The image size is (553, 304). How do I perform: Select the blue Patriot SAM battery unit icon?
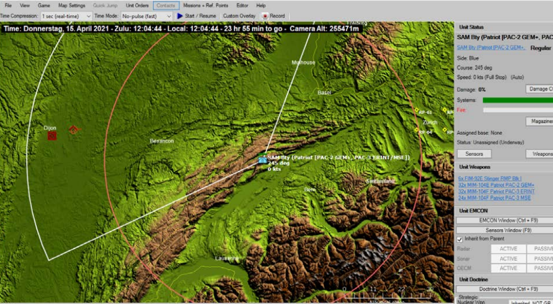262,160
